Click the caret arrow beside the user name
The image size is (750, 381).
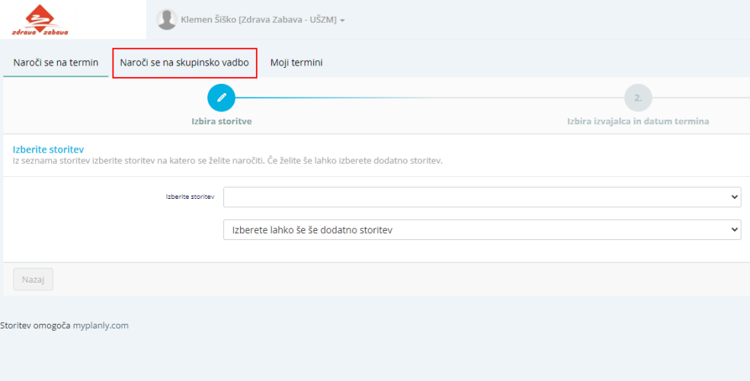coord(343,21)
